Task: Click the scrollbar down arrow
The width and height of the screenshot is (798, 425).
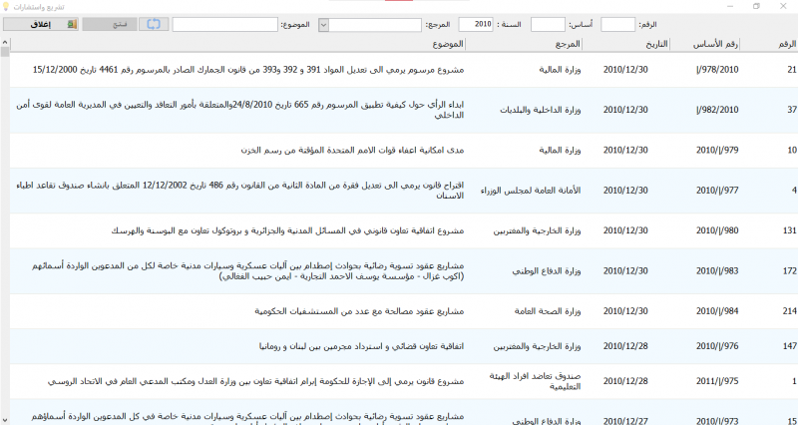Action: (5, 420)
